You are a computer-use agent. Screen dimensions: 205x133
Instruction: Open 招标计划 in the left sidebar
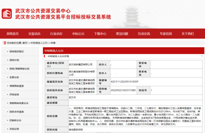tap(14, 60)
